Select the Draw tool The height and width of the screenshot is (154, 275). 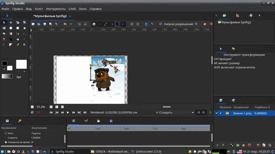point(24,34)
